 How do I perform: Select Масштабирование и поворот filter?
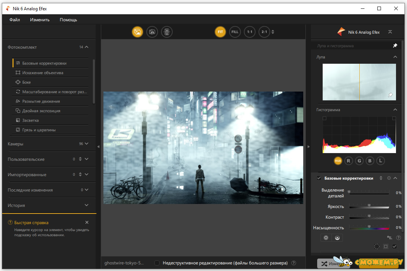50,92
